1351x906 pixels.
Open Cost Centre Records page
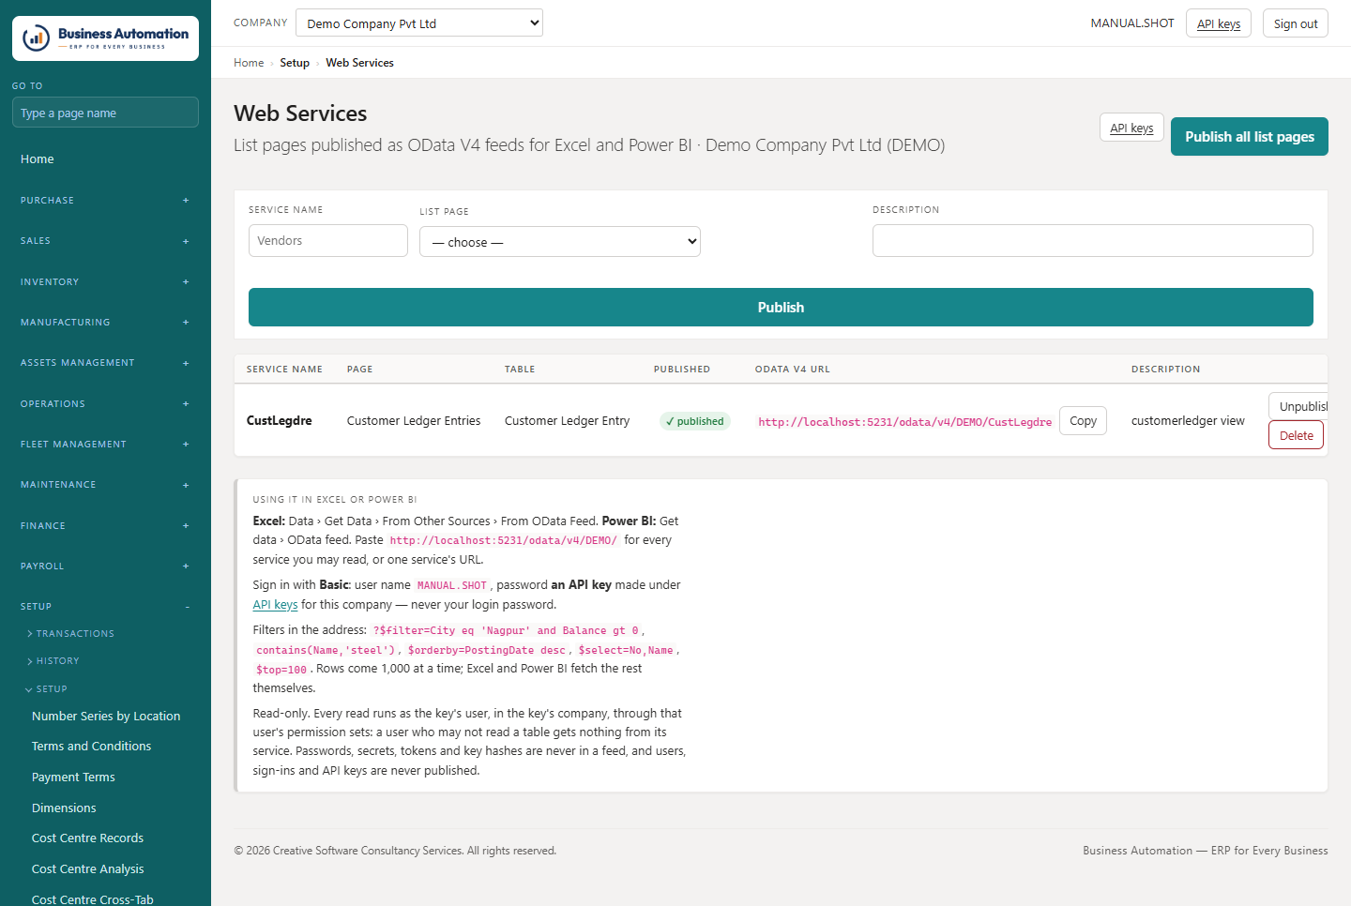(x=87, y=838)
